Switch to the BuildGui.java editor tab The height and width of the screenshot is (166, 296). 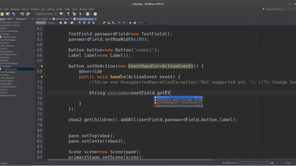pos(62,19)
